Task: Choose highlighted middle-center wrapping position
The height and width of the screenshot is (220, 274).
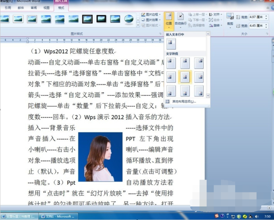Action: [185, 77]
